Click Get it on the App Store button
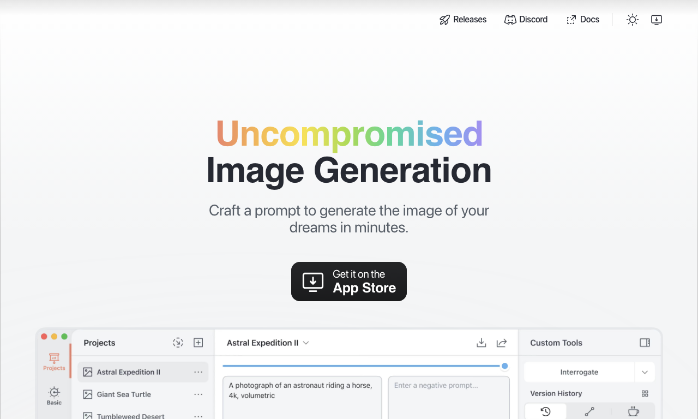The width and height of the screenshot is (698, 419). tap(349, 282)
